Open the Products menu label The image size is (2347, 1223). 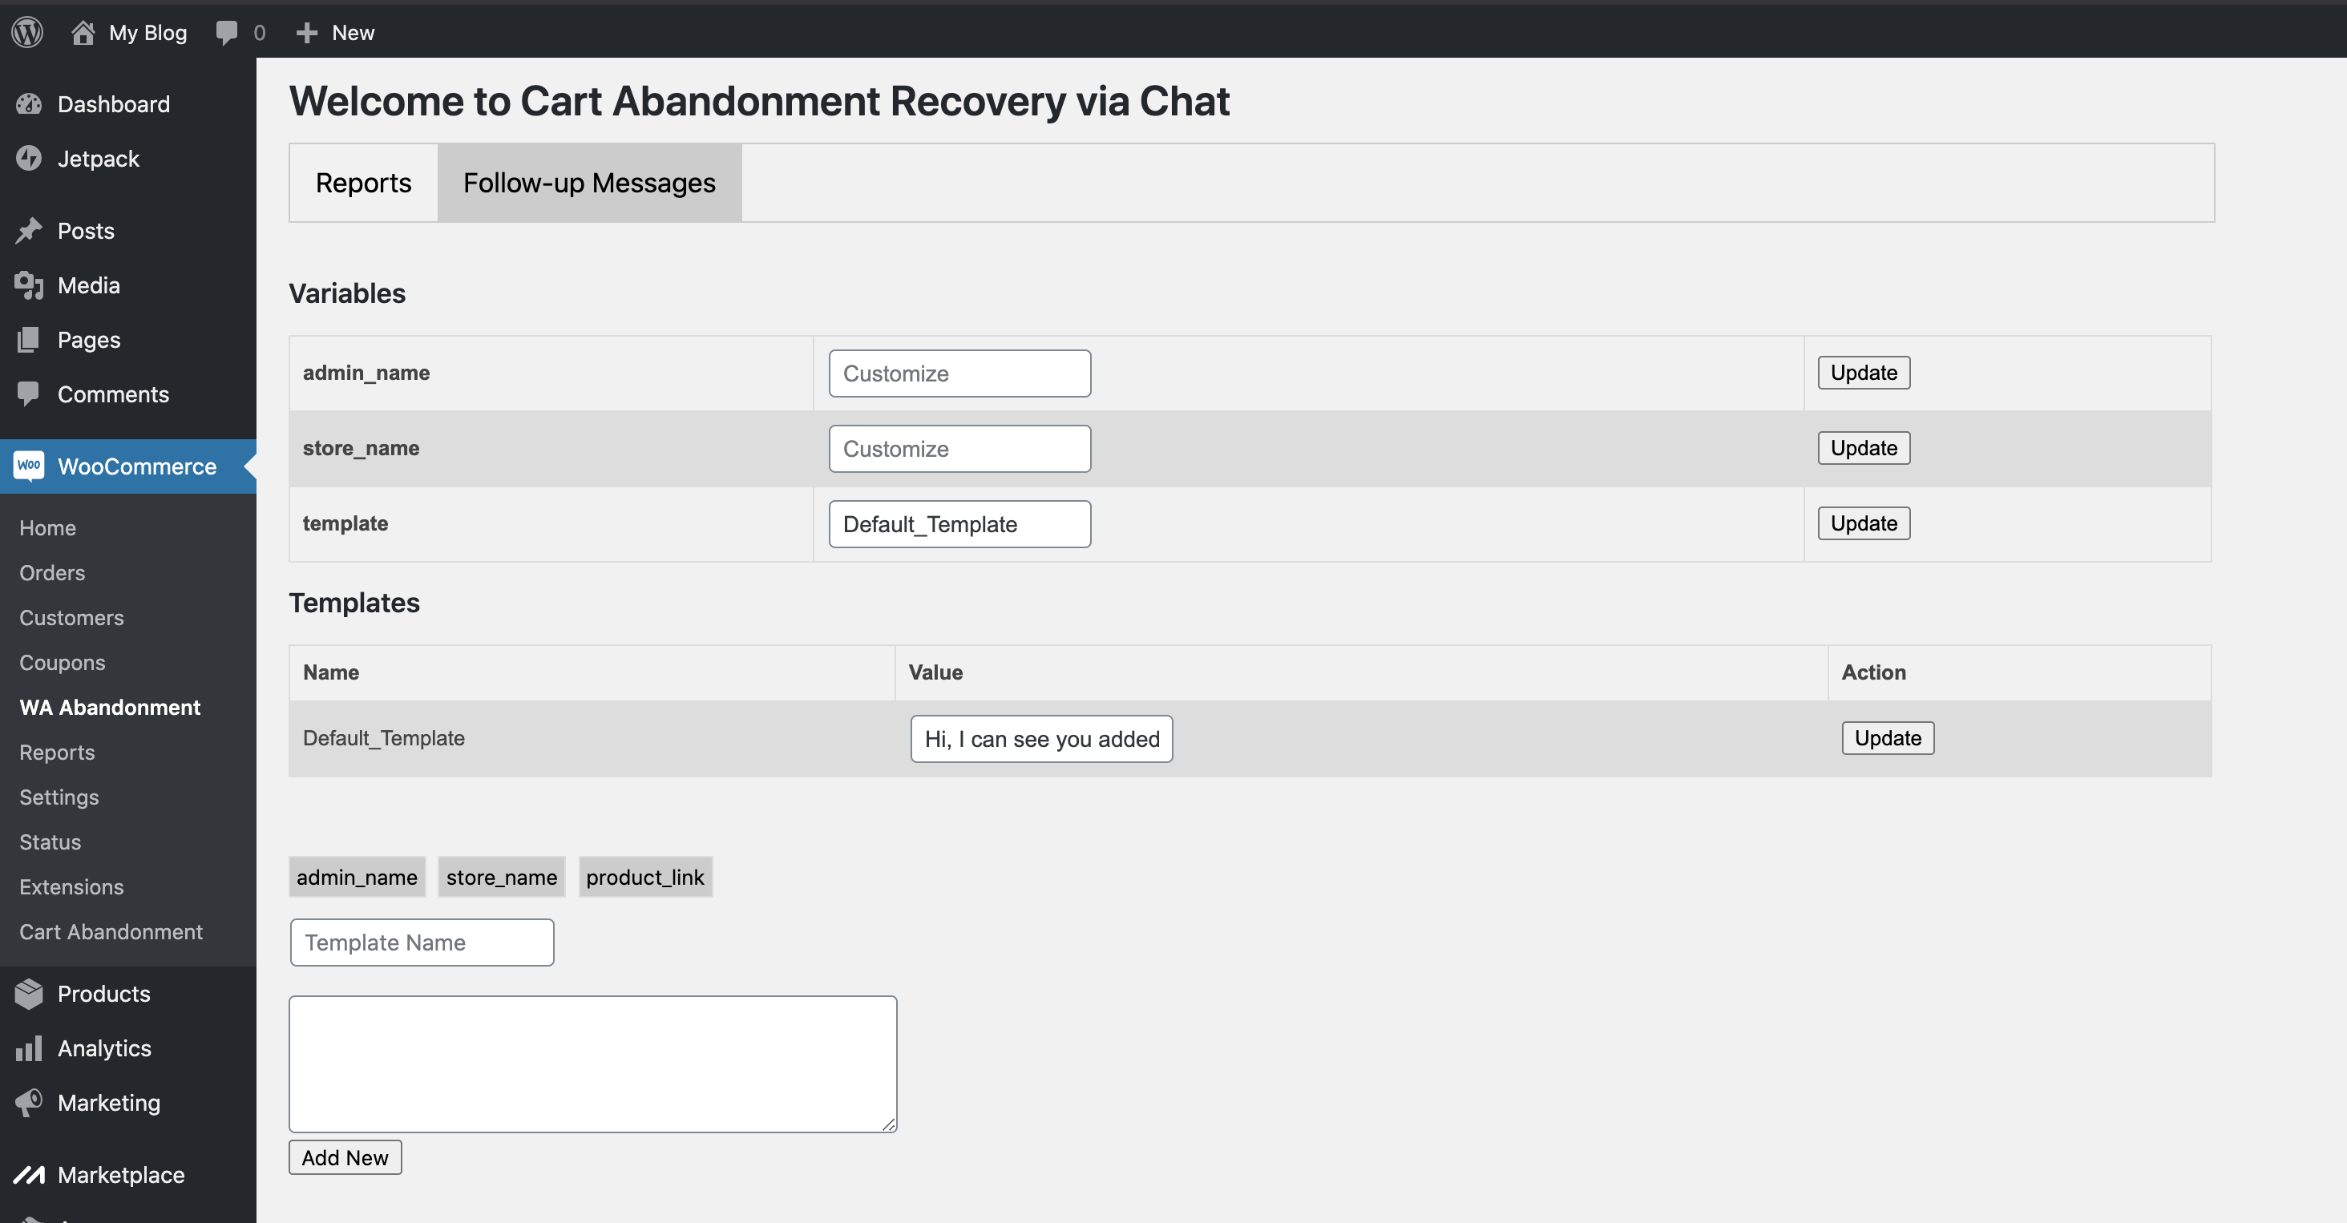point(104,994)
